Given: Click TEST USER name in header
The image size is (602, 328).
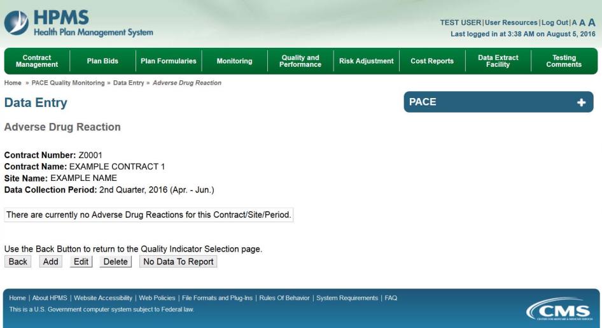Looking at the screenshot, I should click(460, 23).
